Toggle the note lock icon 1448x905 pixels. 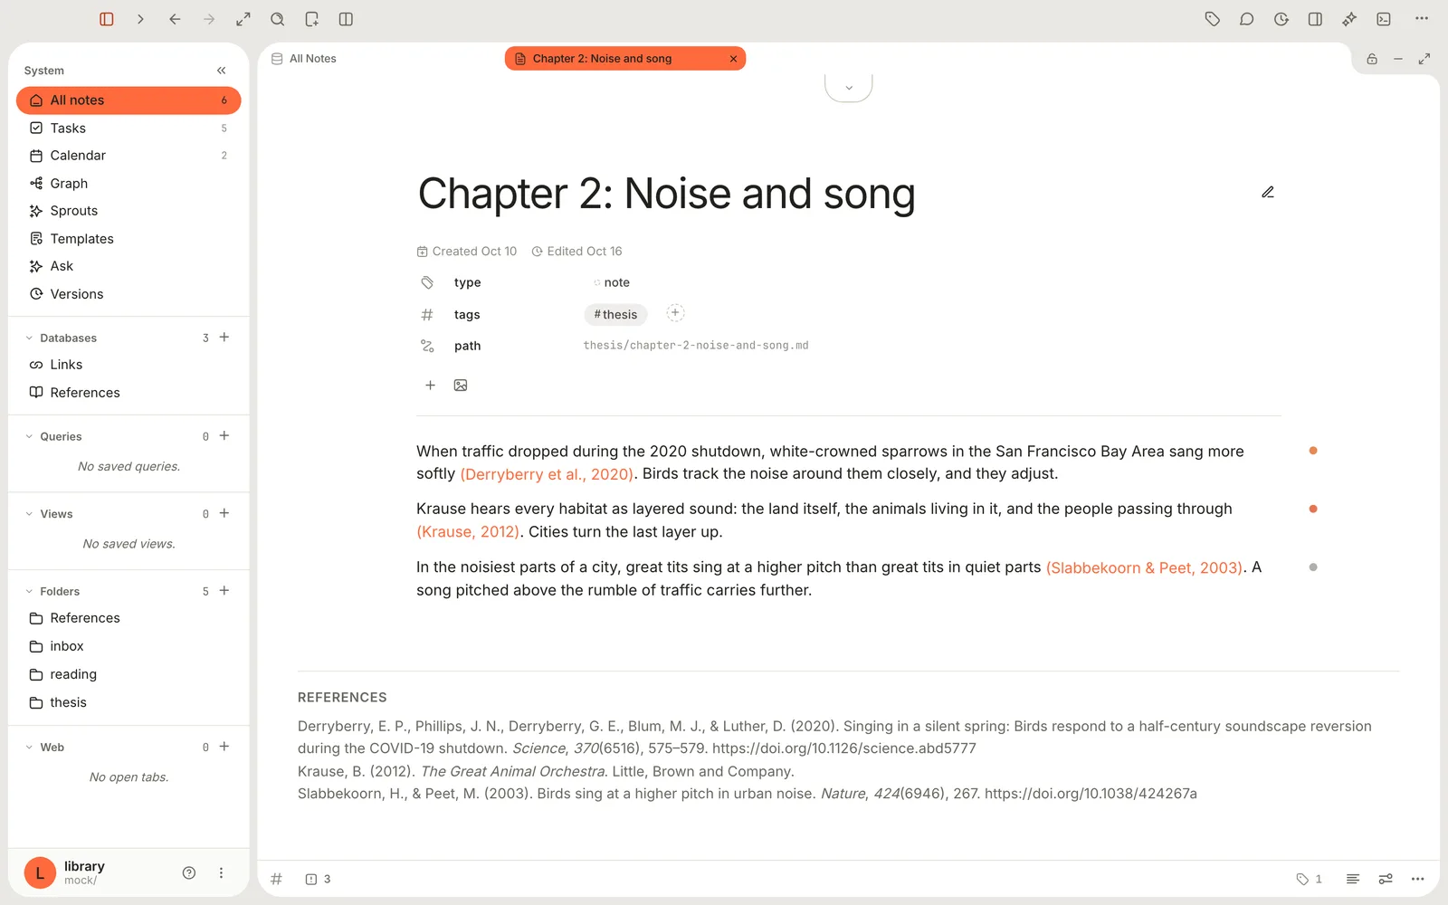(1372, 59)
